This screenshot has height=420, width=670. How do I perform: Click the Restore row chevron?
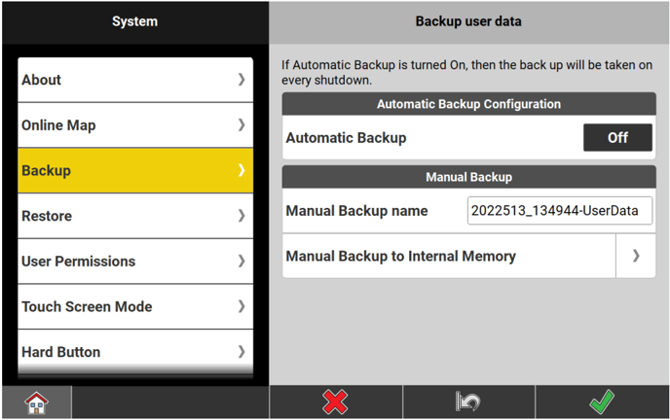242,216
